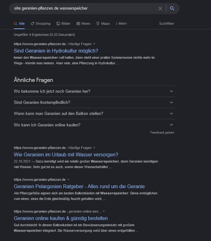Click into the search input field

(83, 8)
